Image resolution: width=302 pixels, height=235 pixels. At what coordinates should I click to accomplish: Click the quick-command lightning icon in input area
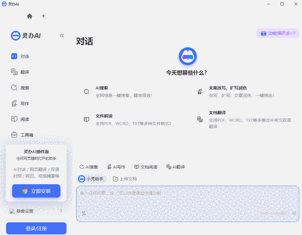84,213
